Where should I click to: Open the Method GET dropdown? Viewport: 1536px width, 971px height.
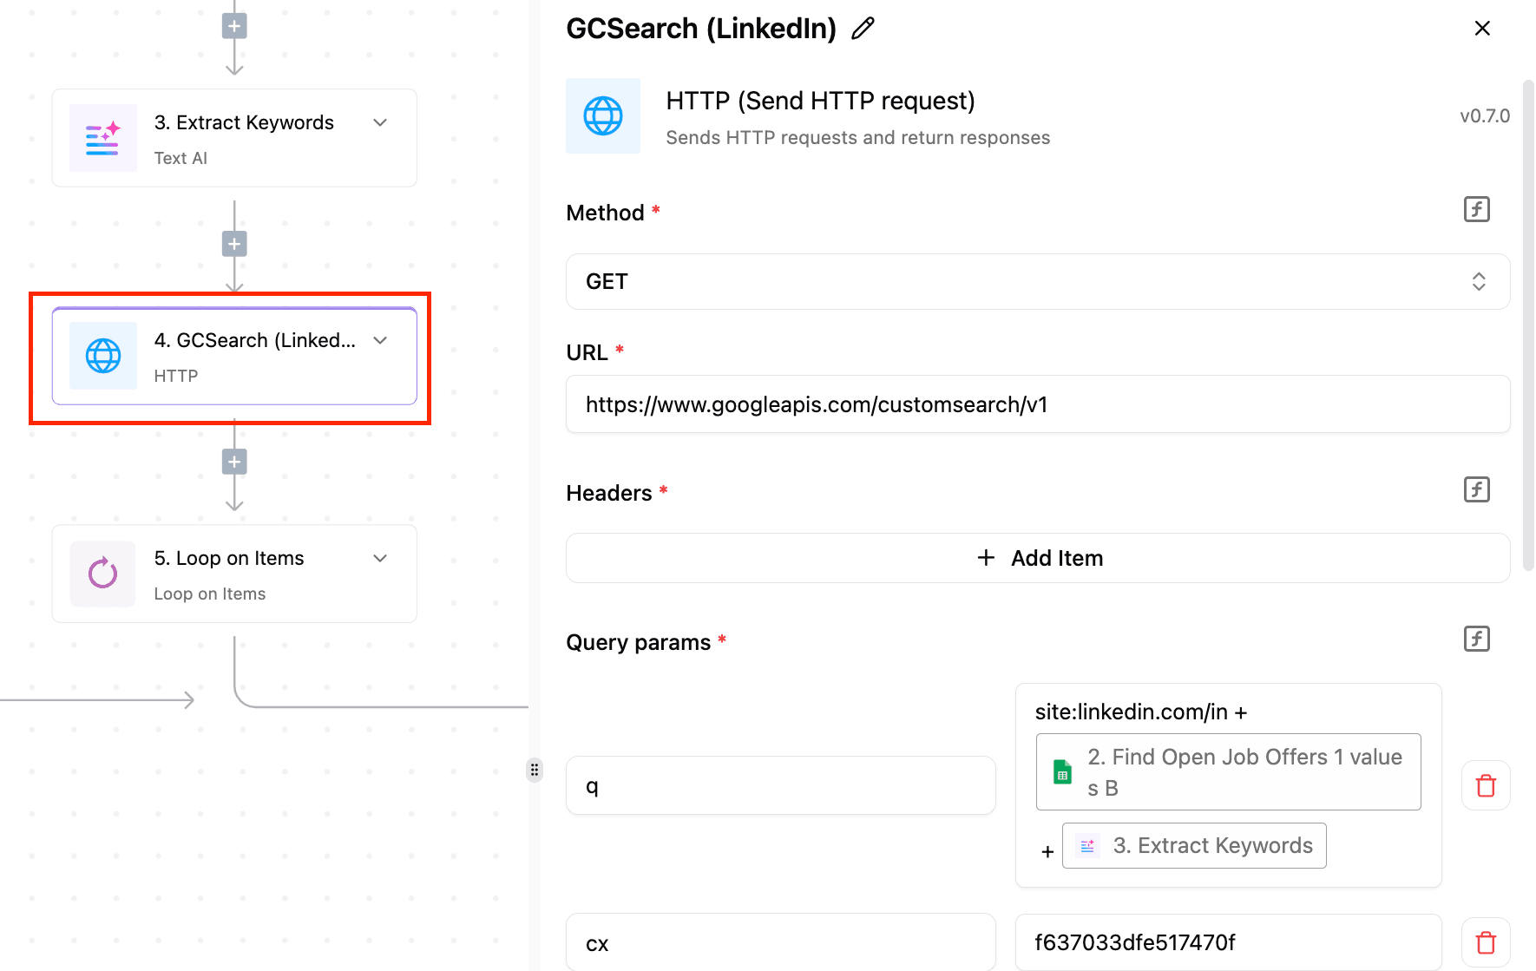coord(1037,281)
